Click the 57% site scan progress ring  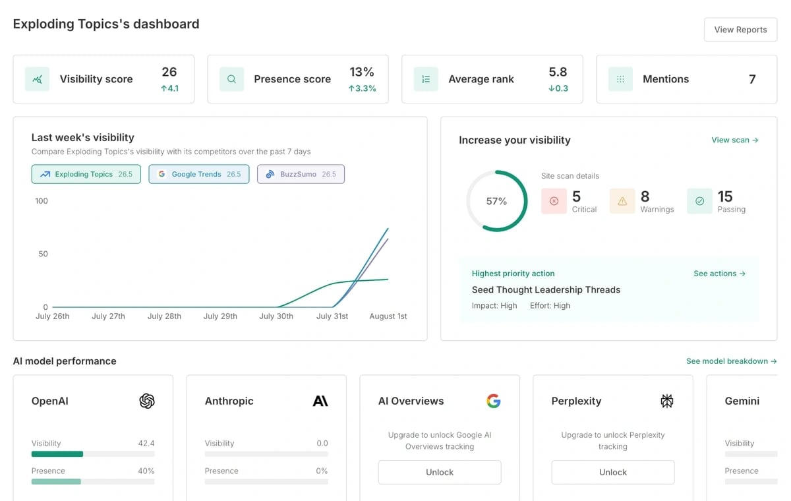pyautogui.click(x=497, y=201)
